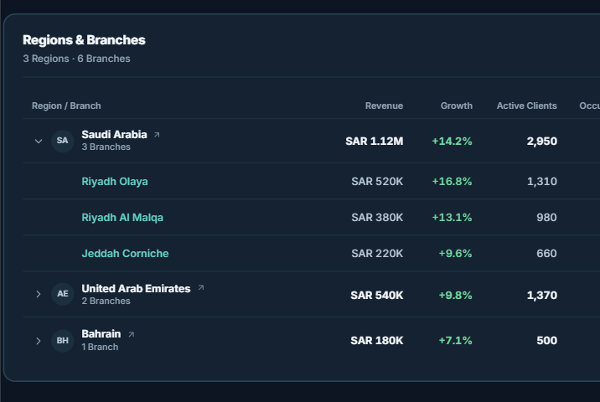Select the SAR 1.12M revenue value
Viewport: 600px width, 402px height.
375,142
